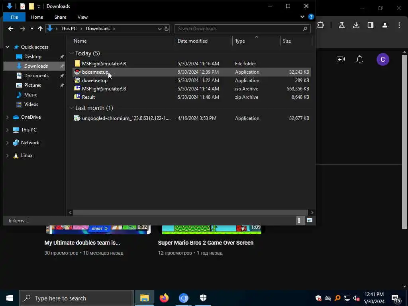Screen dimensions: 408x306
Task: Select the MSFlightSimulator98 iso archive
Action: click(x=192, y=89)
